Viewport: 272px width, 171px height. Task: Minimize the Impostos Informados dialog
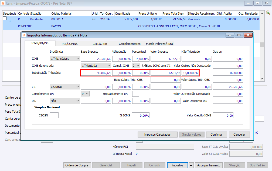tap(230, 35)
